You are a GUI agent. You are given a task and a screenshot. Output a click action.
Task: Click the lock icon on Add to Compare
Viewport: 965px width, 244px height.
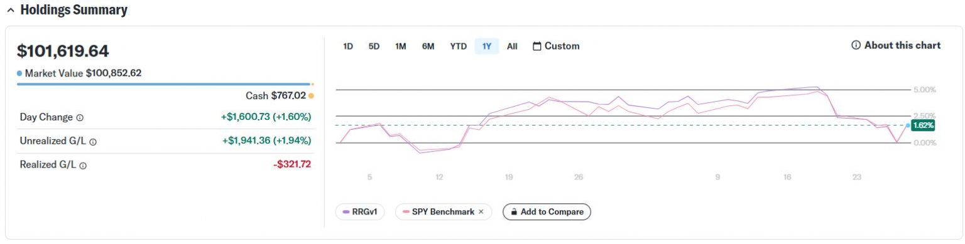pos(513,212)
